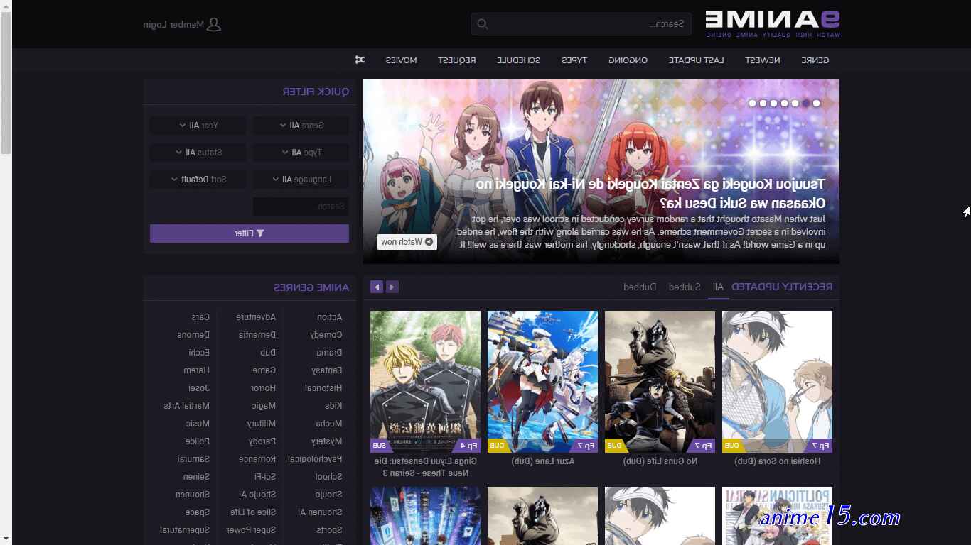
Task: Click the featured banner title Tsuujou Kougeki
Action: point(650,193)
